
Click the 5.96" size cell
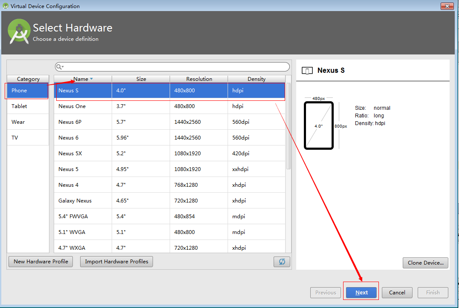pos(141,138)
